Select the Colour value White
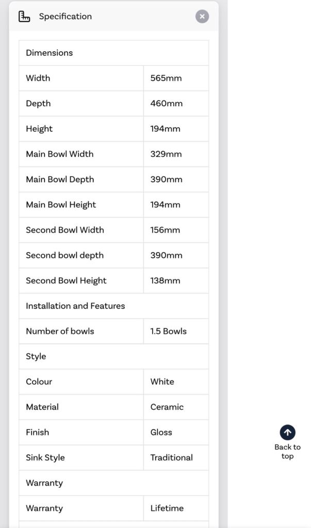Viewport: 311px width, 528px height. click(x=162, y=382)
